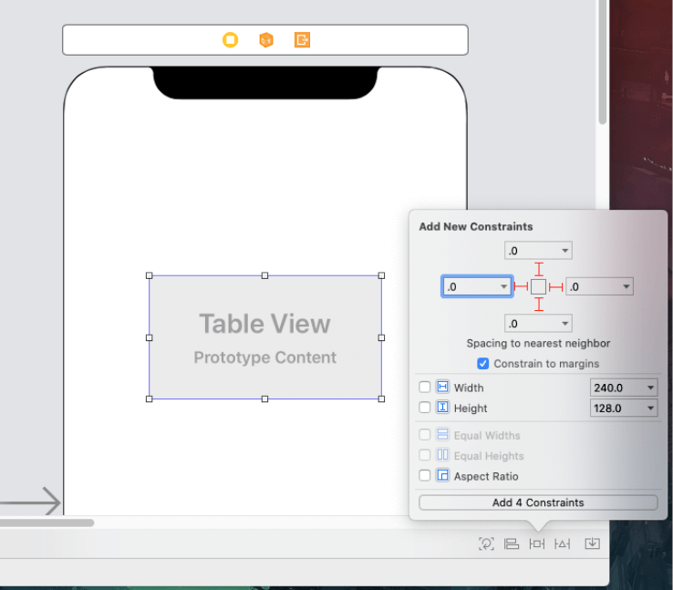This screenshot has height=590, width=673.
Task: Open the top spacing value dropdown arrow
Action: pos(564,251)
